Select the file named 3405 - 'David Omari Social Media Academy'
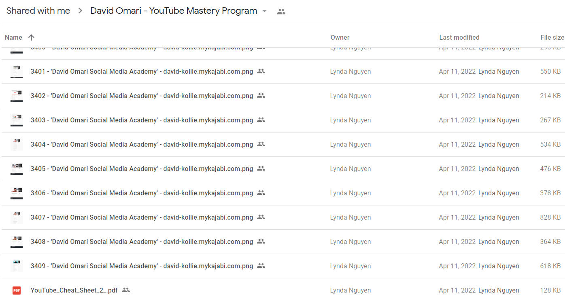 pos(142,169)
